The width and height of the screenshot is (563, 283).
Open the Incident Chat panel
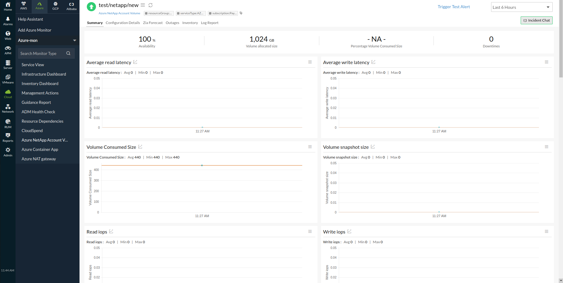coord(536,20)
